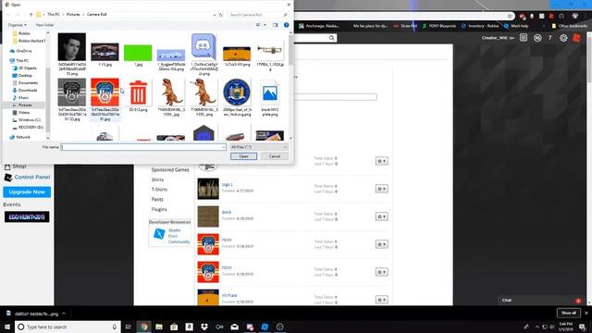Refresh the Camera Roll folder view
This screenshot has width=592, height=333.
click(221, 15)
